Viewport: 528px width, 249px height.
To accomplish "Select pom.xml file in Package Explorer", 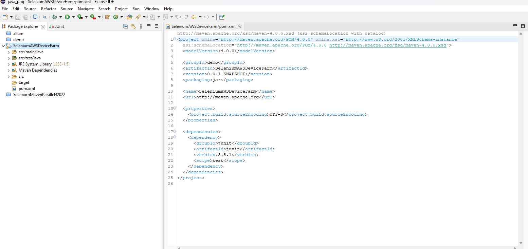I will (26, 89).
